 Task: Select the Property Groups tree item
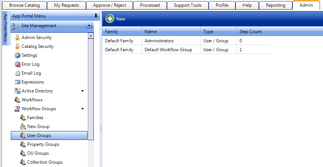tap(43, 144)
